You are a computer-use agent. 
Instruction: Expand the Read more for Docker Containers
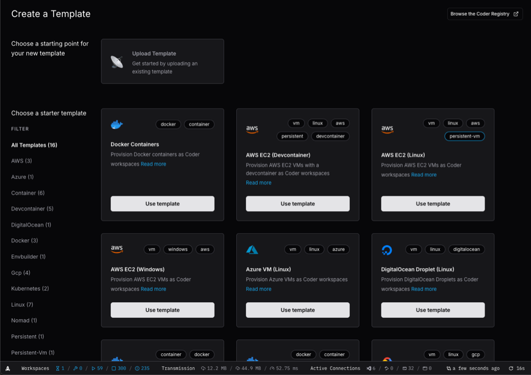click(x=153, y=164)
